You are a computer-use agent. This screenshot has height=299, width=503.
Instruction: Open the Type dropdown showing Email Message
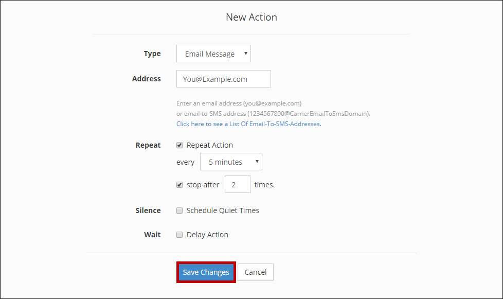[213, 54]
